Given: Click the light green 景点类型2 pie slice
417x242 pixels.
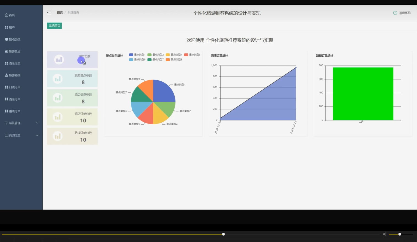Looking at the screenshot, I should [x=167, y=108].
